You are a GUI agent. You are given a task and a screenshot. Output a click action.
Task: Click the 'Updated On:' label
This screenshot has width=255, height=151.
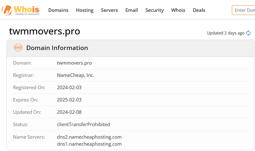coord(27,112)
